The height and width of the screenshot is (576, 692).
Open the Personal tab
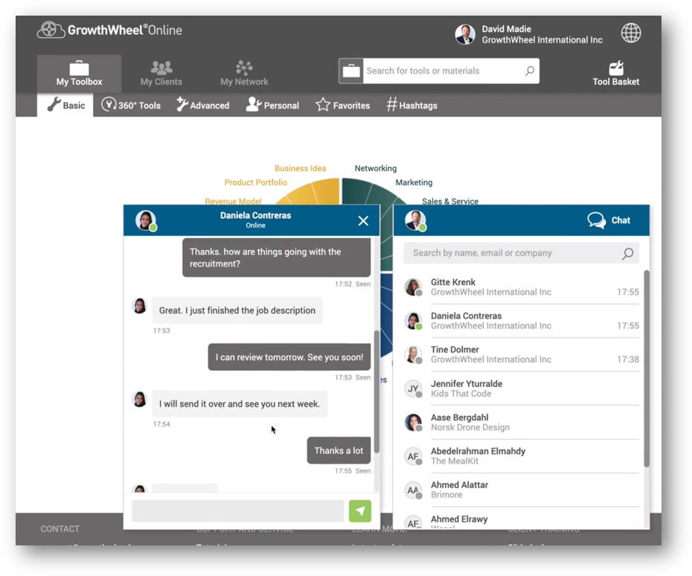272,105
